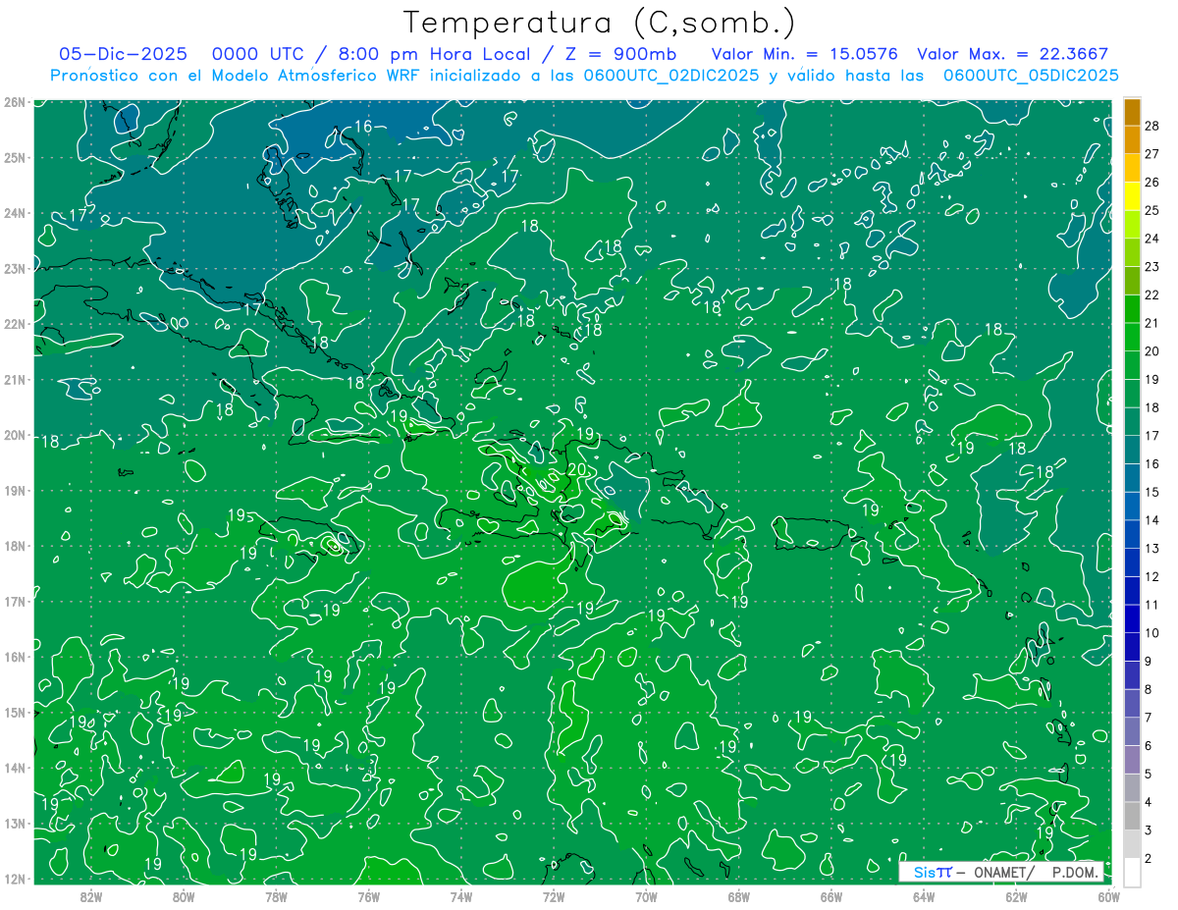Click the 27 label on color scale
Viewport: 1178px width, 910px height.
pos(1152,154)
